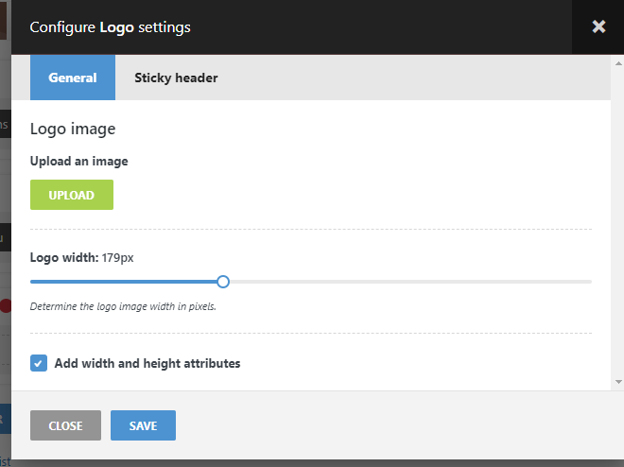
Task: Click the dark header bar beside the title
Action: 378,26
